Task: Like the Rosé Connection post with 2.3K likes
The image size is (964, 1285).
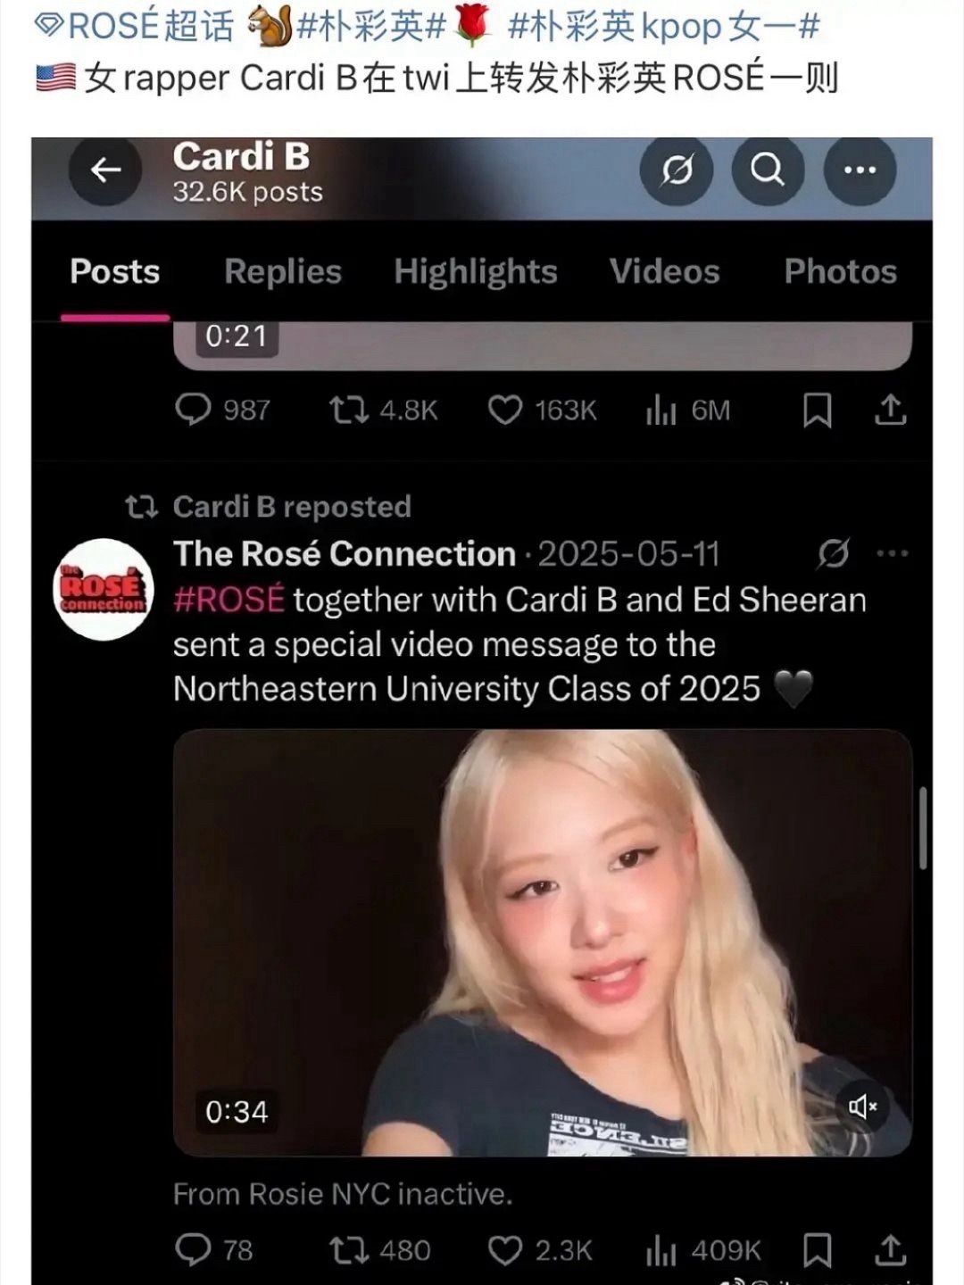Action: 504,1250
